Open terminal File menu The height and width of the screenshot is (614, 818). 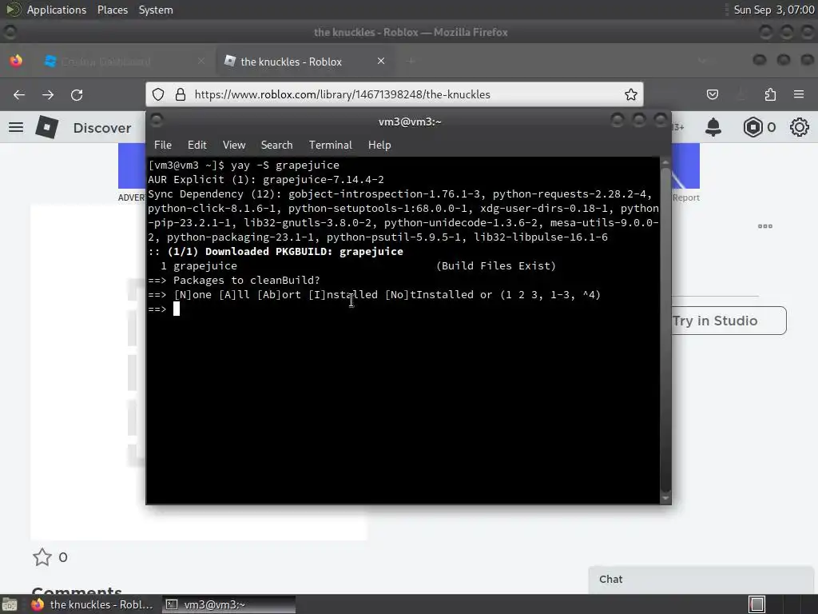tap(163, 146)
